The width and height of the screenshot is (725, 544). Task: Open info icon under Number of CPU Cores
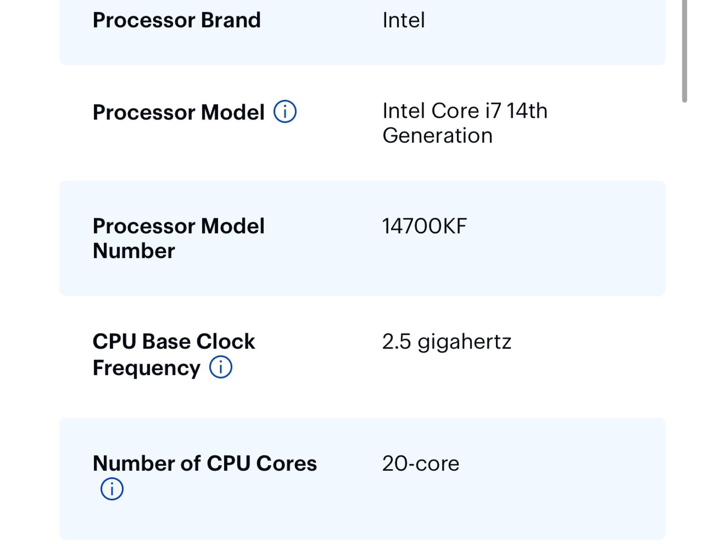tap(112, 489)
